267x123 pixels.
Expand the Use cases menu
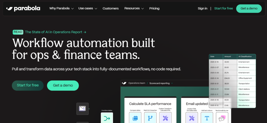[88, 8]
